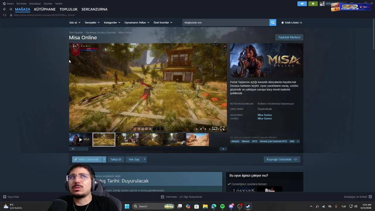Select the Devasa Çok Oyunculu RYO tag
375x211 pixels.
click(x=273, y=141)
